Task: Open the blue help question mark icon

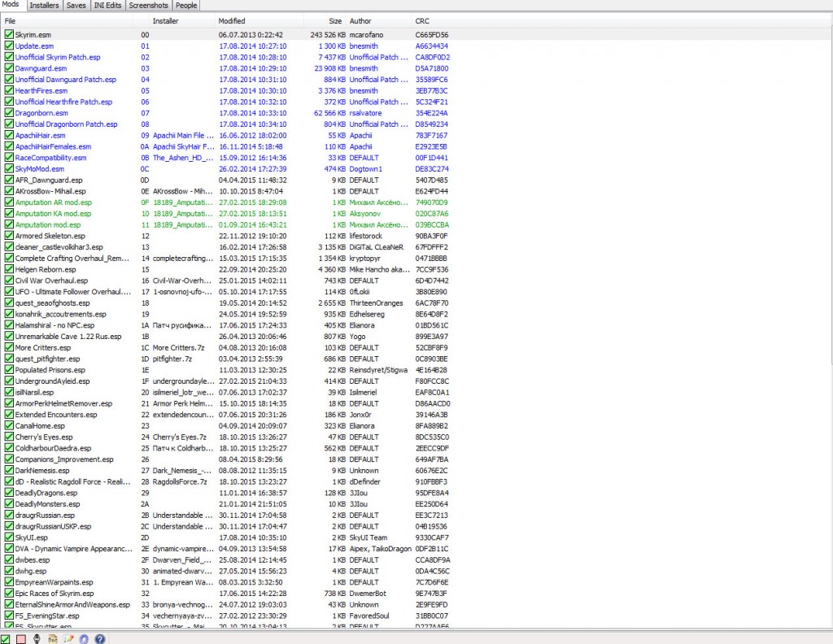Action: [100, 638]
